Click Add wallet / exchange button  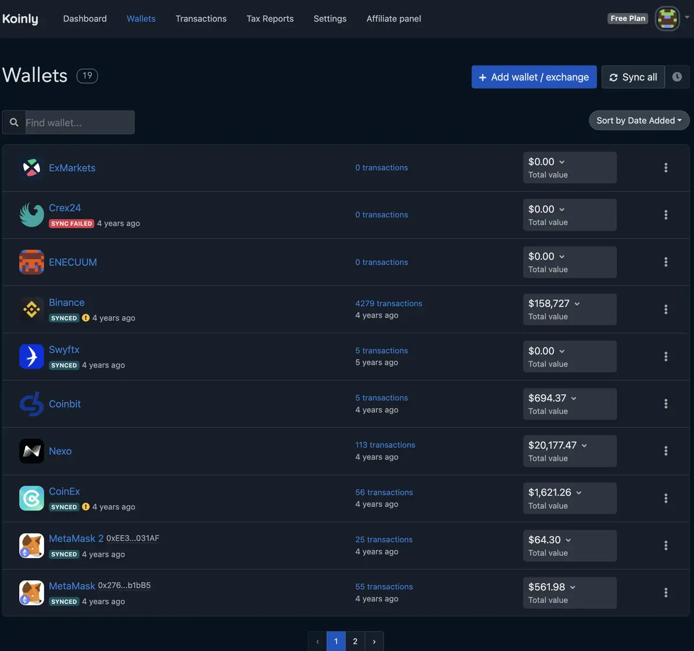coord(534,77)
